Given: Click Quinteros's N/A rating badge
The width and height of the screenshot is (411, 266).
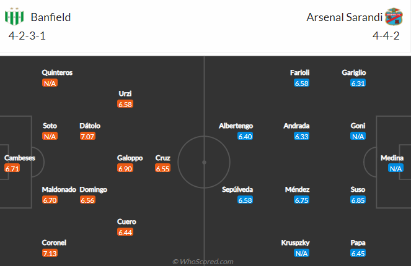Looking at the screenshot, I should pyautogui.click(x=50, y=83).
